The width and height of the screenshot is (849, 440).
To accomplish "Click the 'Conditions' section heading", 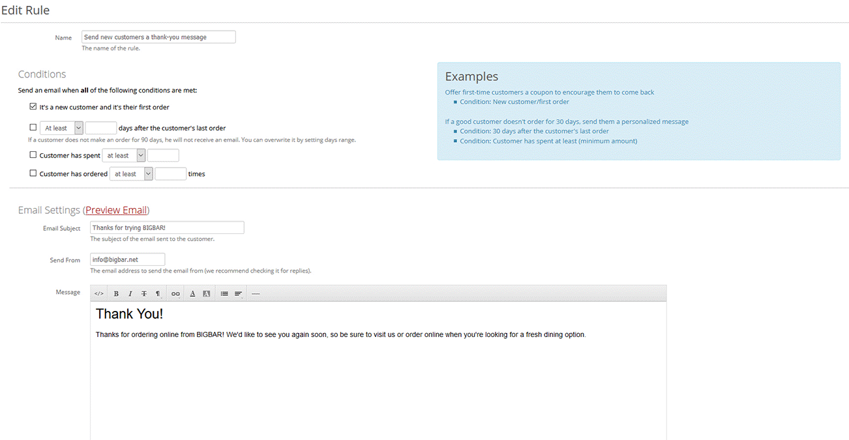I will pos(42,74).
